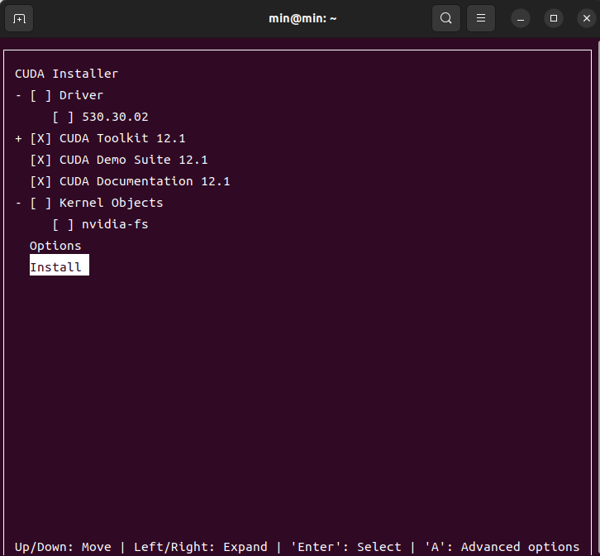600x556 pixels.
Task: Open the terminal search tool
Action: [x=445, y=18]
